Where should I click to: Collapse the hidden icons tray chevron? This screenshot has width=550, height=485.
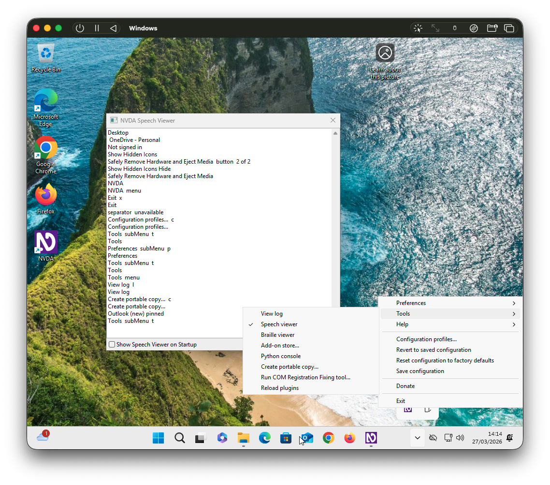point(417,438)
